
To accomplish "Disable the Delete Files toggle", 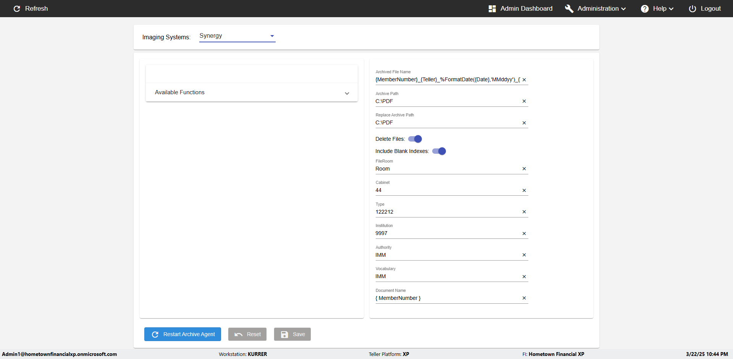I will (x=415, y=139).
